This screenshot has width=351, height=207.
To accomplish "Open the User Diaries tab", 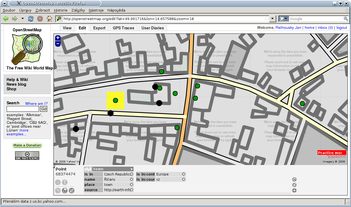I will tap(153, 28).
